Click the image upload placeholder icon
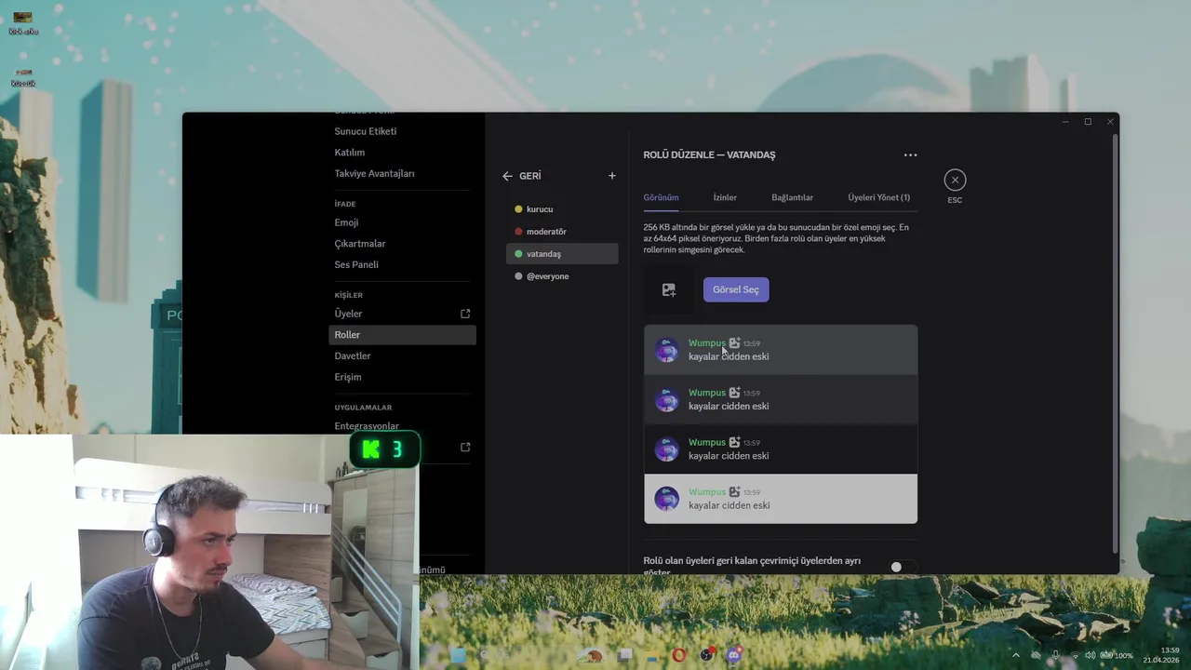Viewport: 1191px width, 670px height. pos(669,290)
